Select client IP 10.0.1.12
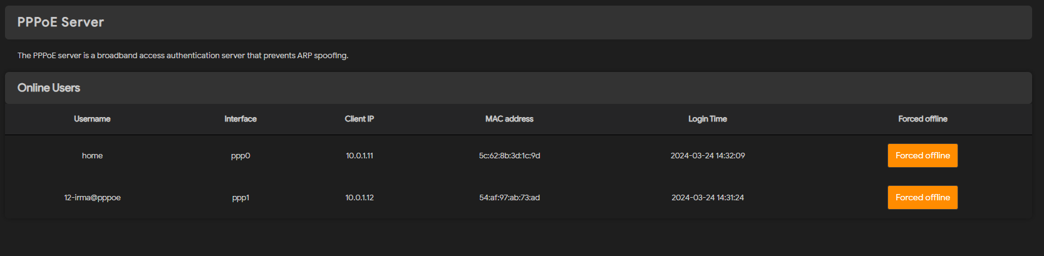 point(359,198)
